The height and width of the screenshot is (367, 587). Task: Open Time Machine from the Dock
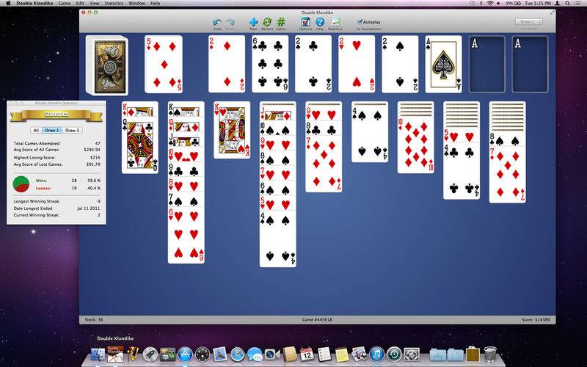point(394,355)
